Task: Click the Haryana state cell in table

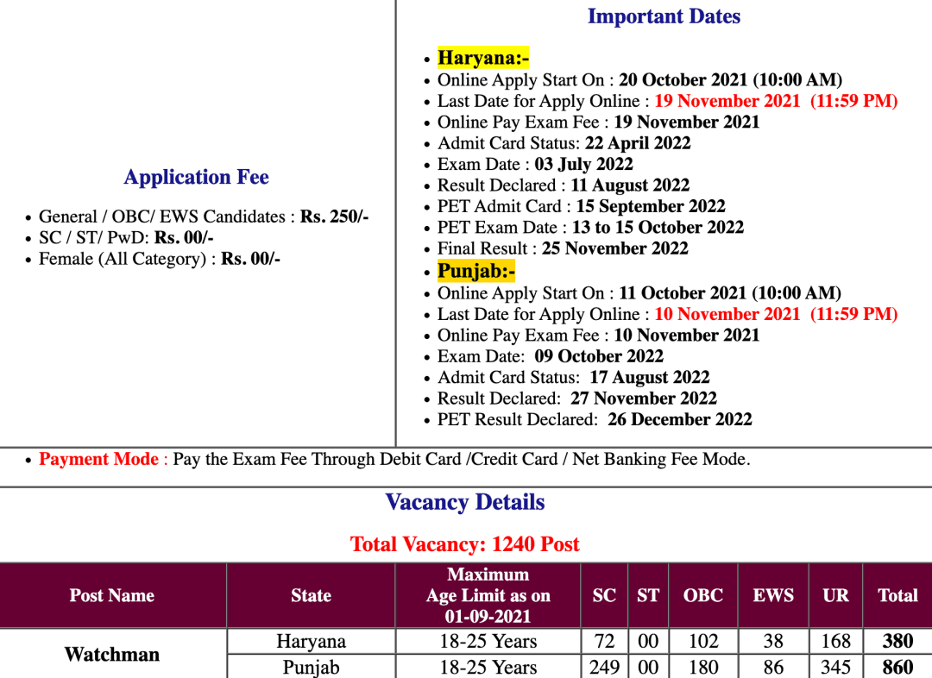Action: 311,641
